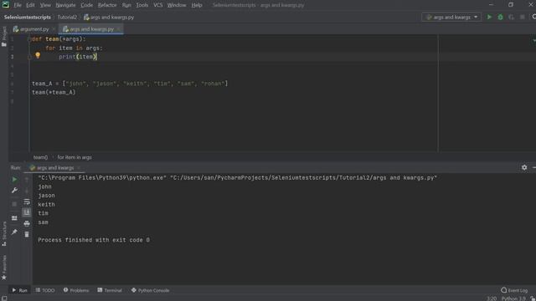The height and width of the screenshot is (301, 536).
Task: Open the Python Console tool window
Action: coord(150,290)
